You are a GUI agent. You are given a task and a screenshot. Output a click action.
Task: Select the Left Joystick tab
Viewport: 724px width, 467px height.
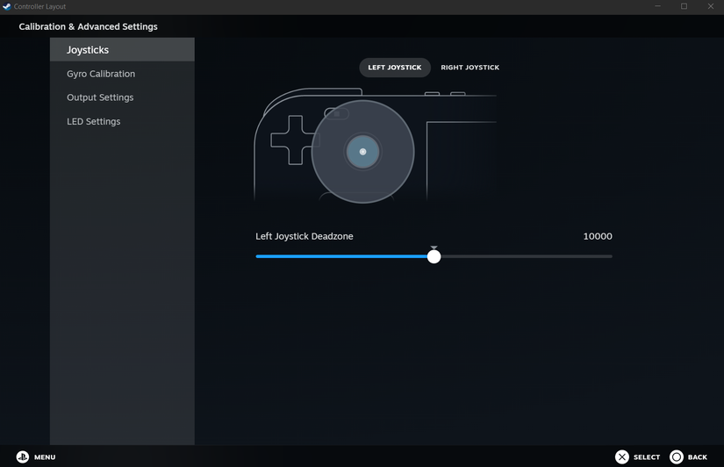coord(395,68)
